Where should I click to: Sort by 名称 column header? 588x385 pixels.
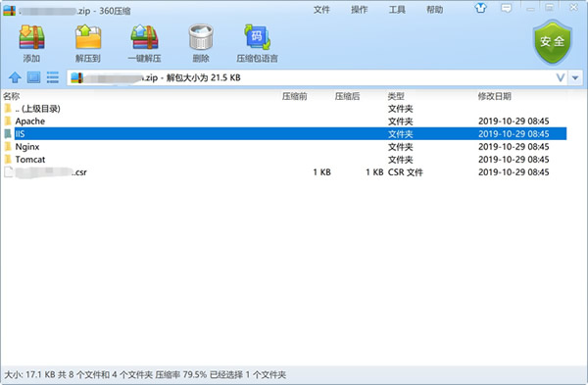coord(11,96)
